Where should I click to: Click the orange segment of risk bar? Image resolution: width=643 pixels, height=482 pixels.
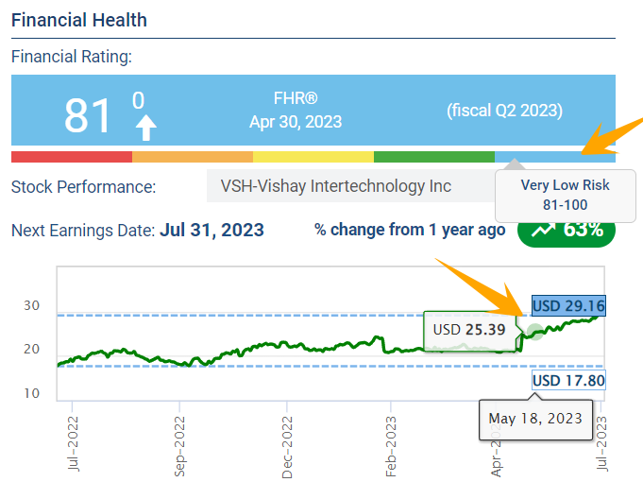pos(193,157)
